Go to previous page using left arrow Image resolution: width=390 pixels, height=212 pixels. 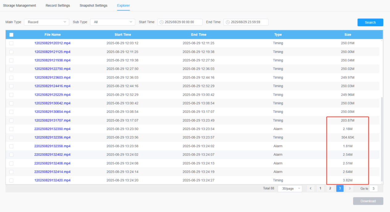click(x=311, y=188)
